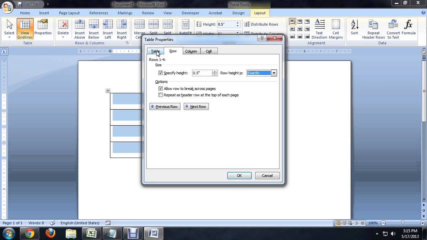The height and width of the screenshot is (240, 427).
Task: Increase ribbon Height spinner value
Action: 238,23
